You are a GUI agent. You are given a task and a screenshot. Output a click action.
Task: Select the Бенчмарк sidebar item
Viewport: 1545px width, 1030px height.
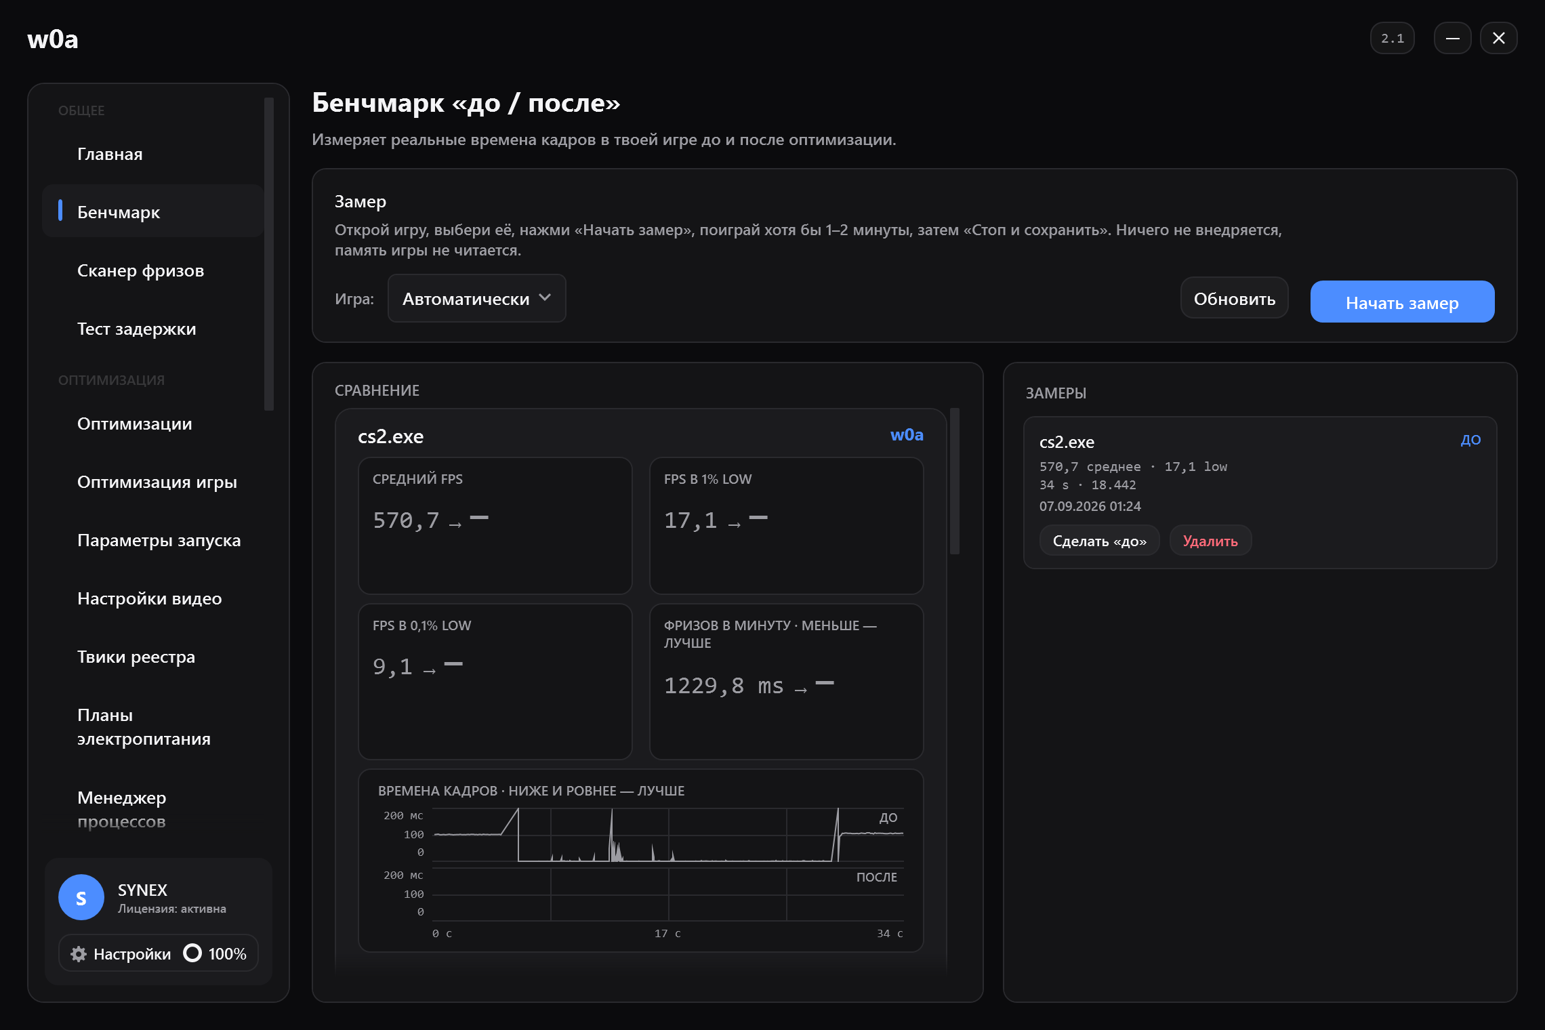(153, 211)
